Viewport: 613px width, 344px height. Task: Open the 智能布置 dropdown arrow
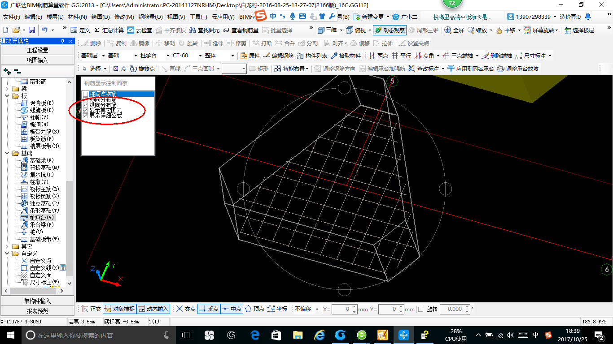pos(307,69)
